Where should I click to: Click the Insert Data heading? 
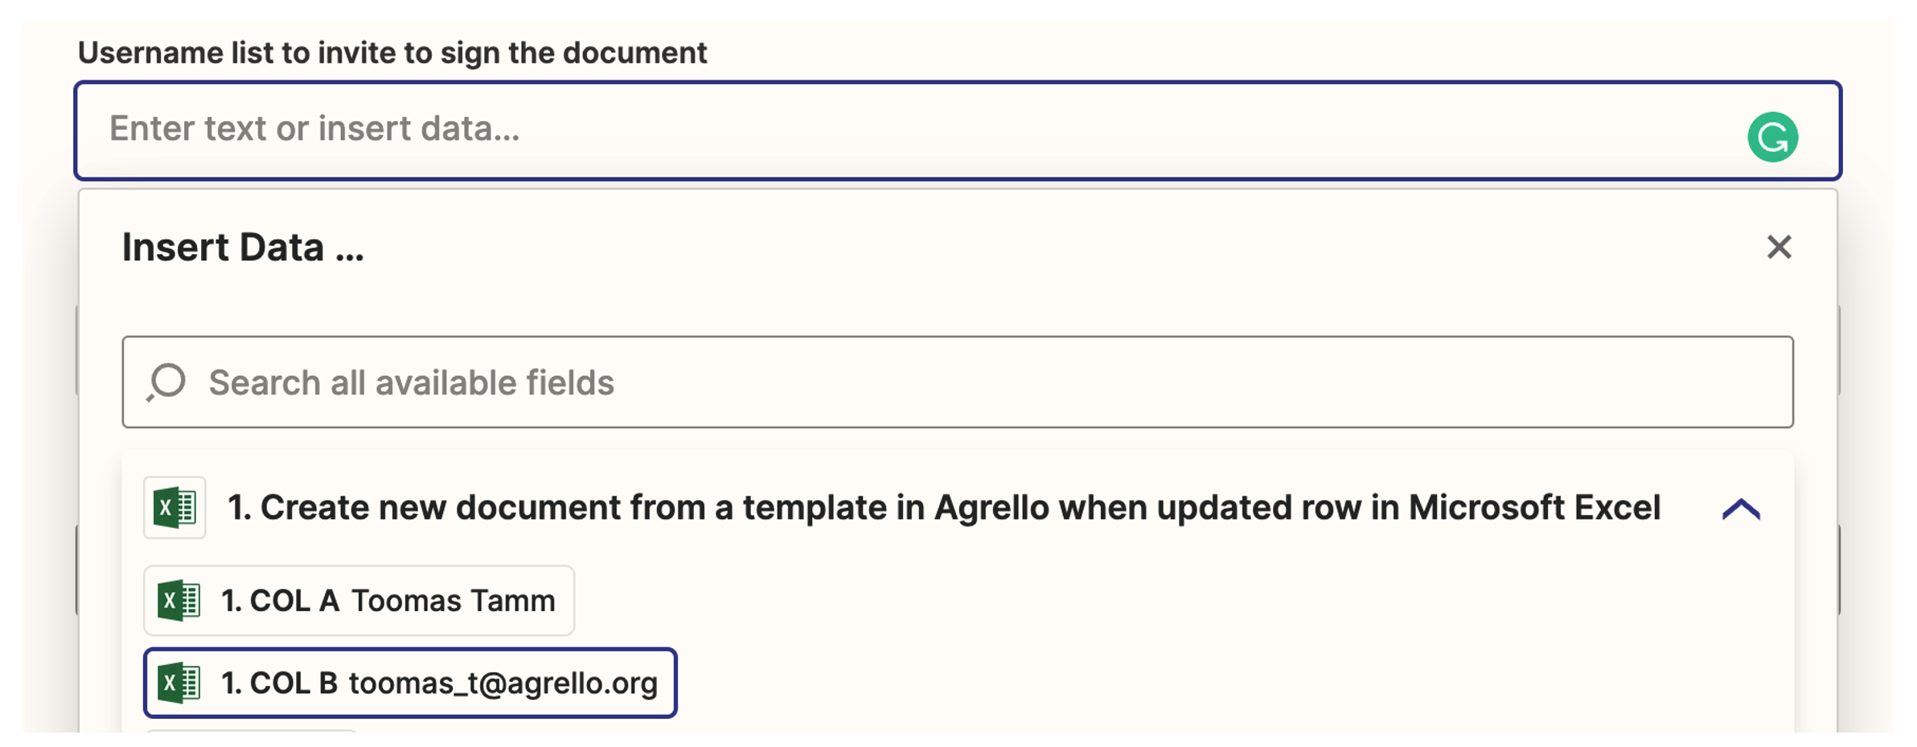point(243,247)
